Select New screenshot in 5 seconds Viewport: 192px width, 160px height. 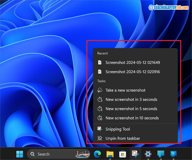135,109
